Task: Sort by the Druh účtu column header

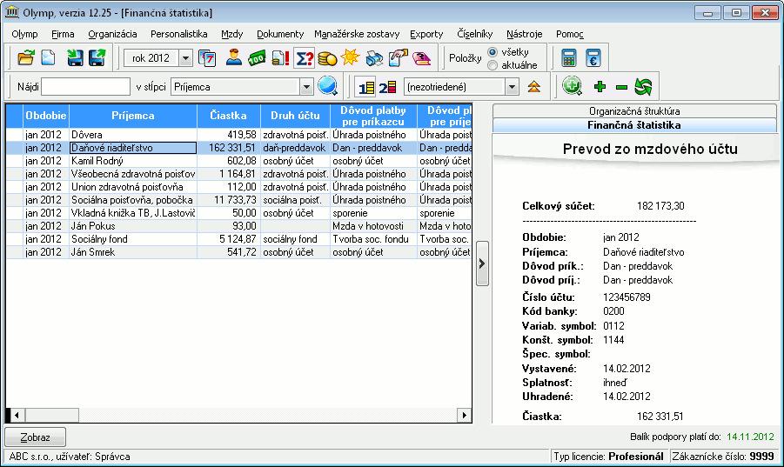Action: tap(295, 116)
